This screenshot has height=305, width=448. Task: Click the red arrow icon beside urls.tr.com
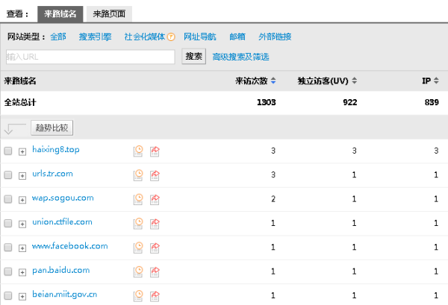coord(155,175)
